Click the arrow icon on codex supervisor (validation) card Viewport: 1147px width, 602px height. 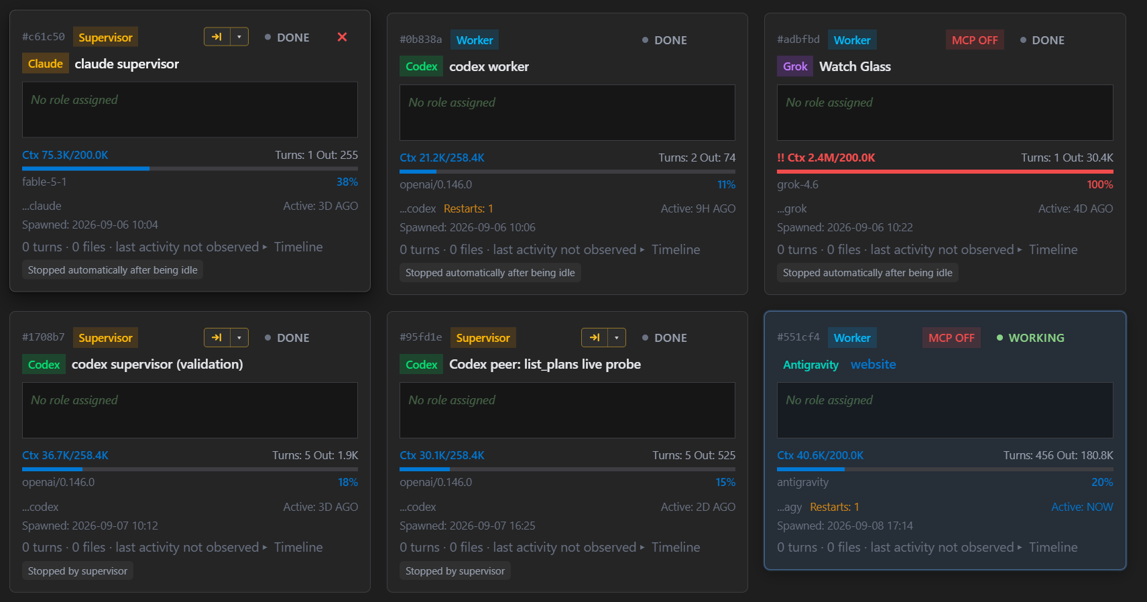[217, 337]
